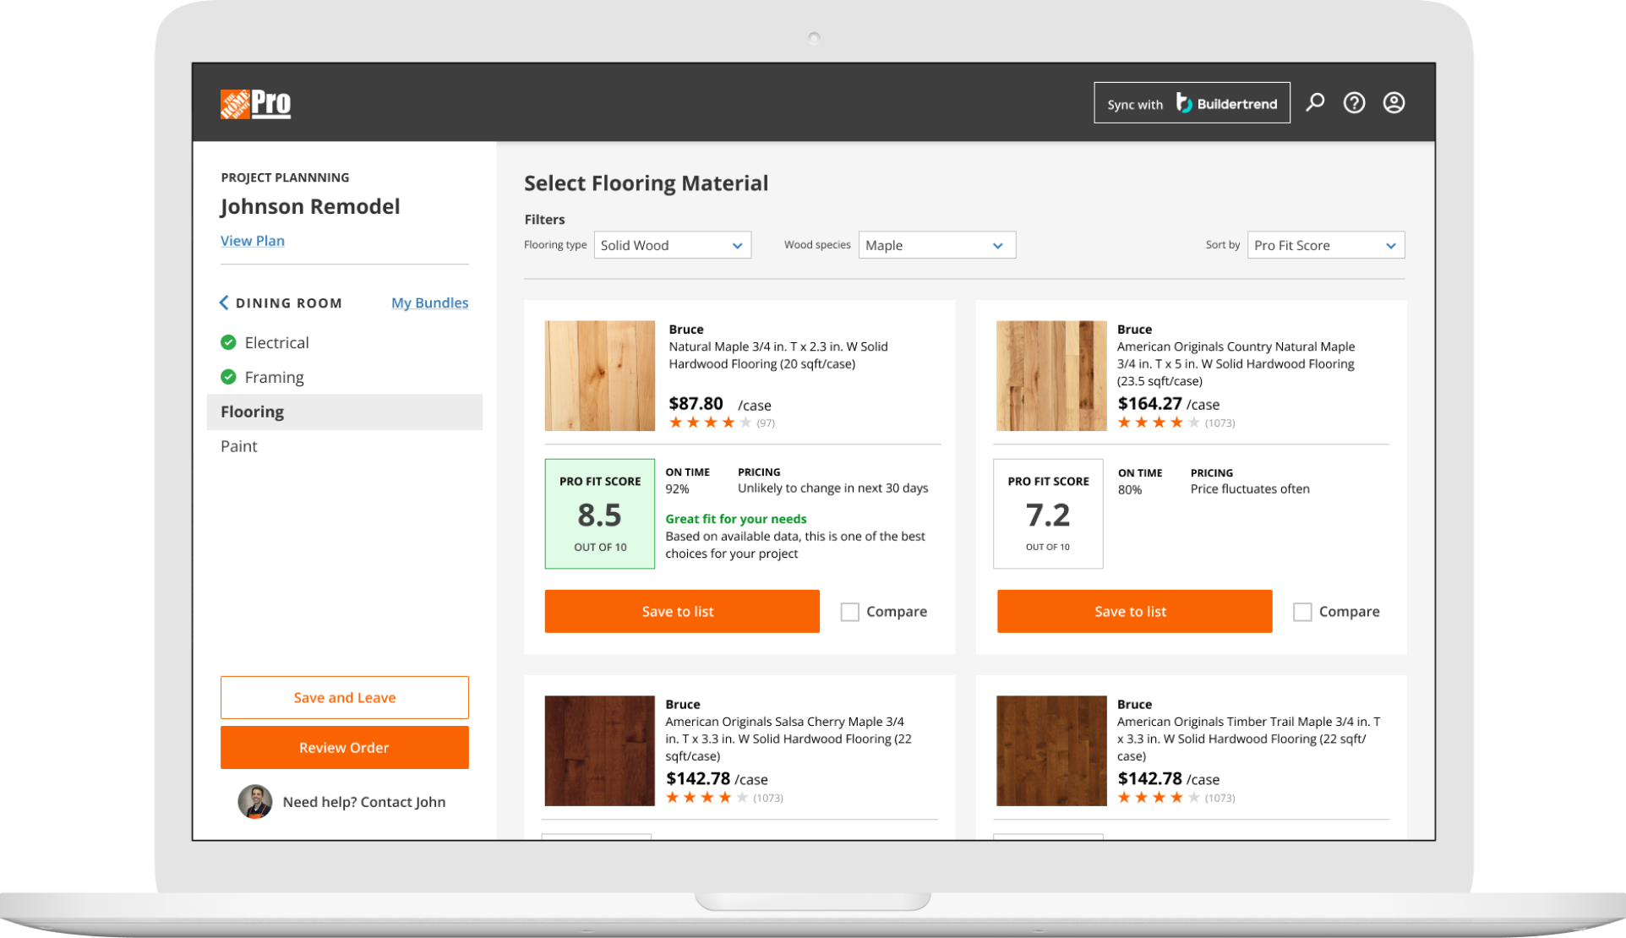Collapse back from Dining Room section
Viewport: 1626px width, 938px height.
[x=223, y=302]
